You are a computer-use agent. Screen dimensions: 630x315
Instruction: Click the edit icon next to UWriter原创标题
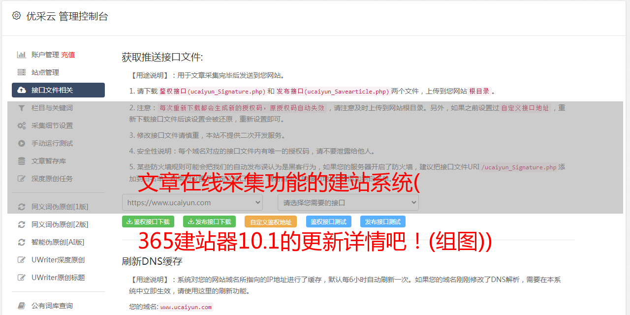(21, 278)
